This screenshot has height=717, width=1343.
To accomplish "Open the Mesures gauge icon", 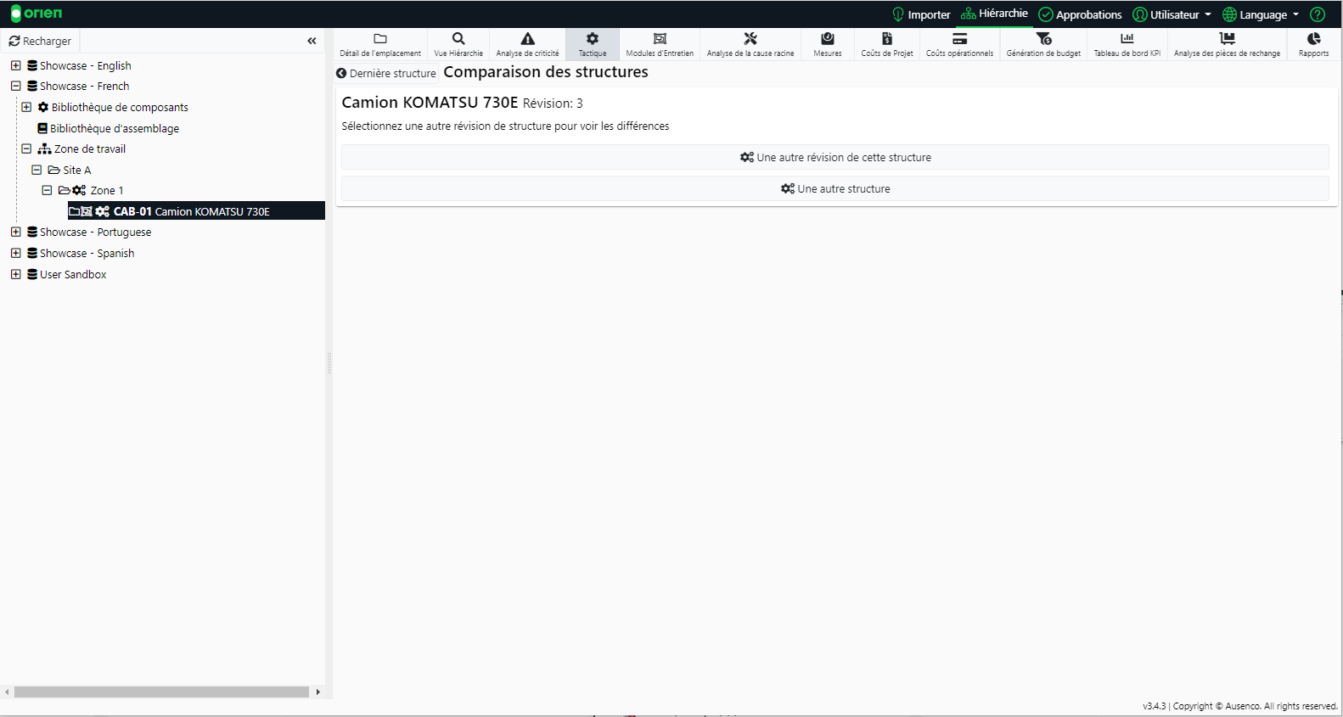I will coord(827,39).
